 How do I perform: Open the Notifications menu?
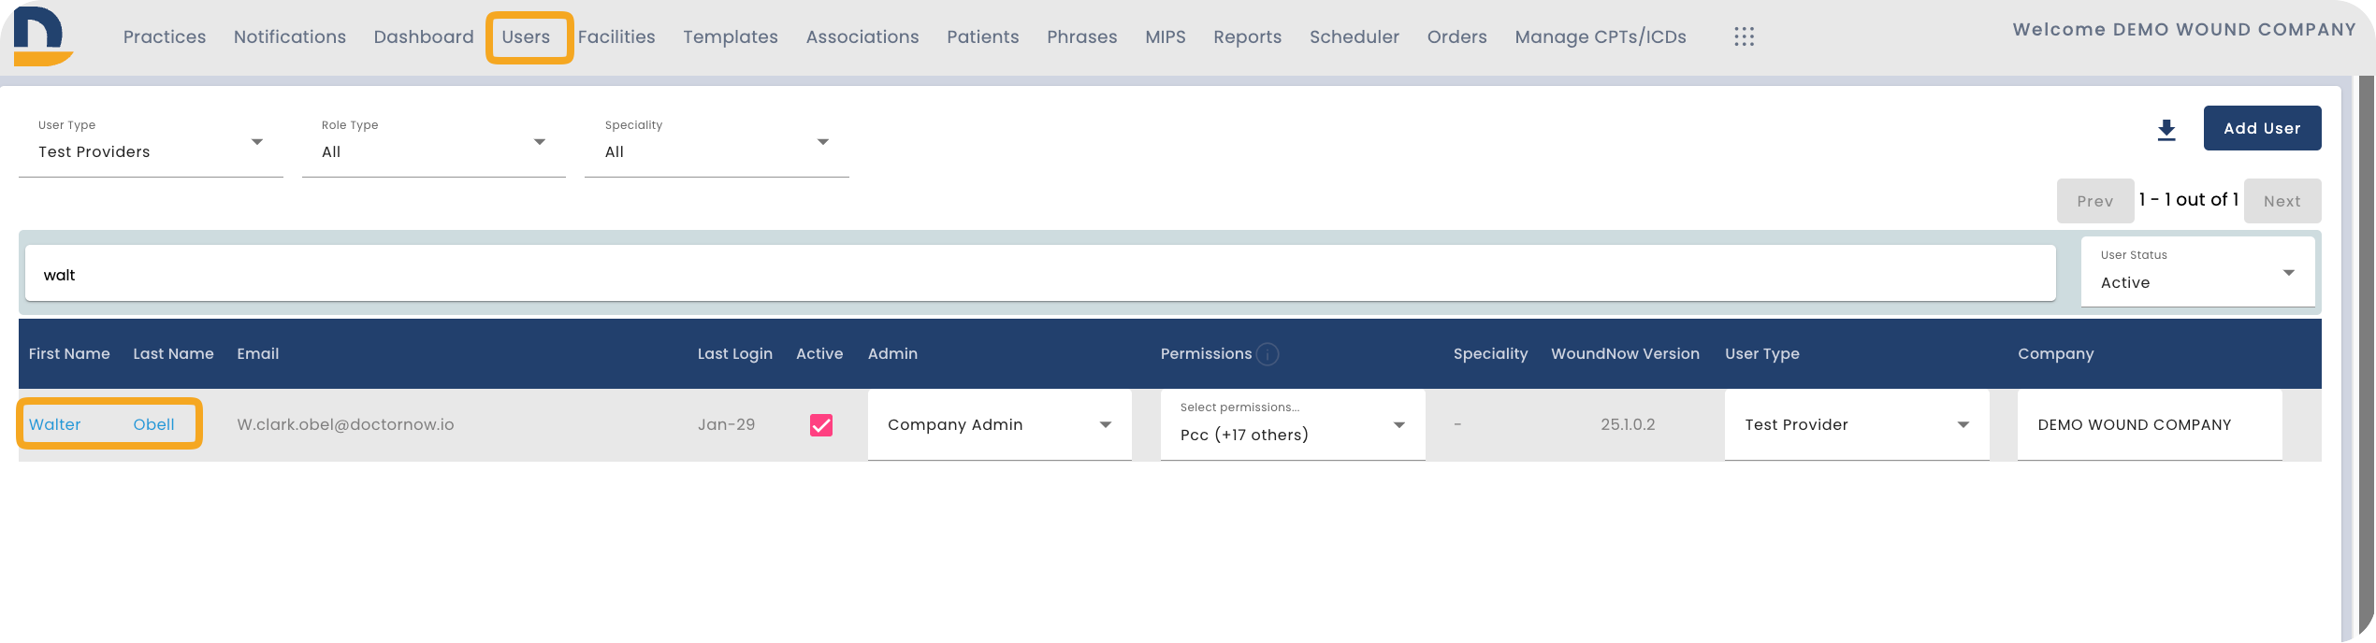[x=290, y=36]
